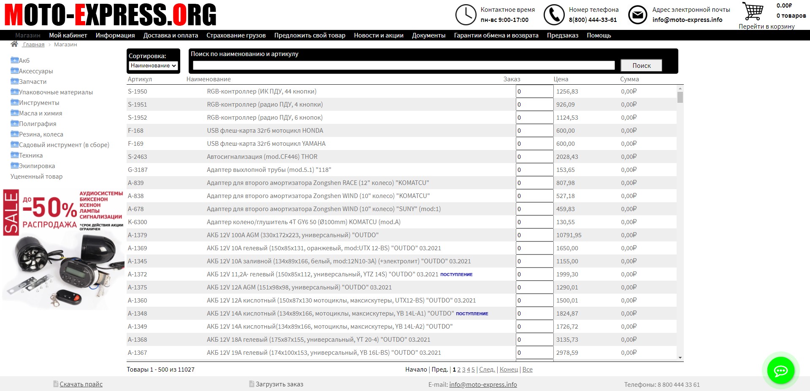The height and width of the screenshot is (391, 810).
Task: Click product USB флеш-карта 32гб мотоцикл YAMAHA
Action: click(266, 144)
